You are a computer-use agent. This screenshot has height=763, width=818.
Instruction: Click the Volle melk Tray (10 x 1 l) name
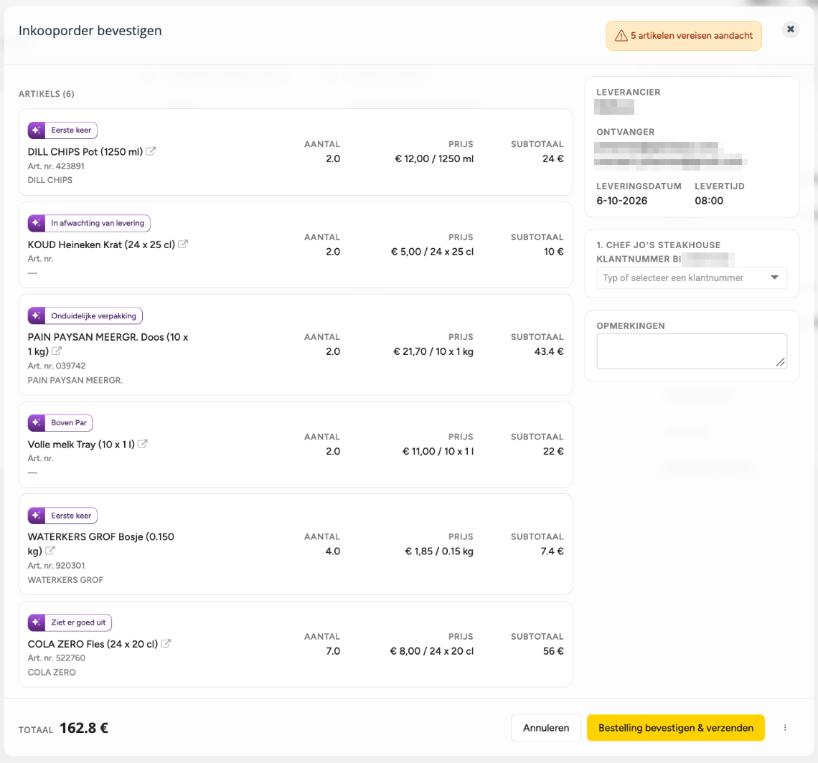tap(81, 445)
